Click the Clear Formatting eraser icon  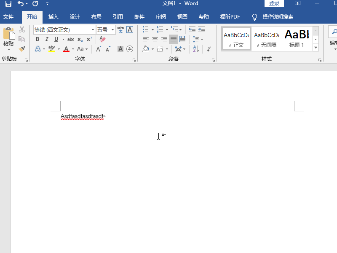(103, 39)
